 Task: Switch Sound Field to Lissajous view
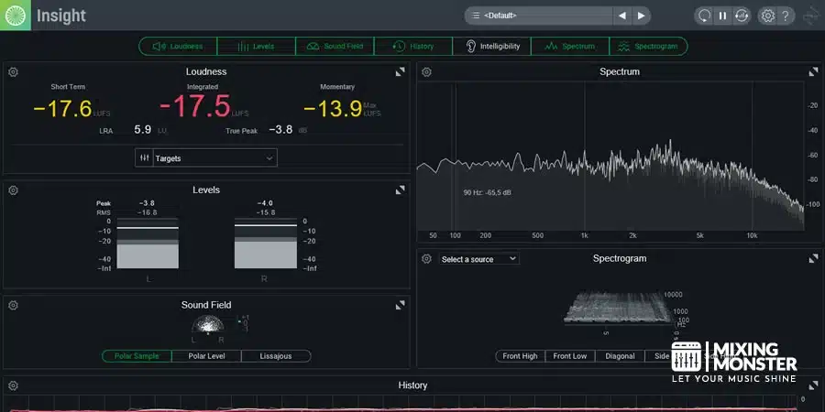pos(276,356)
